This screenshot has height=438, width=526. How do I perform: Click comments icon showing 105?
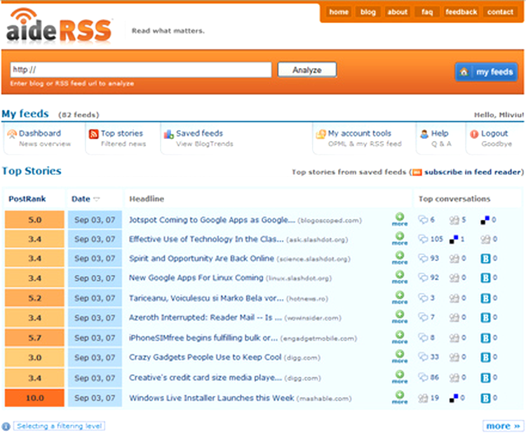pyautogui.click(x=423, y=239)
